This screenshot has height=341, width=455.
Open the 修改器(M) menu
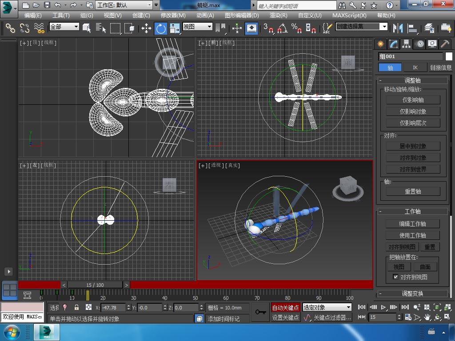click(173, 16)
